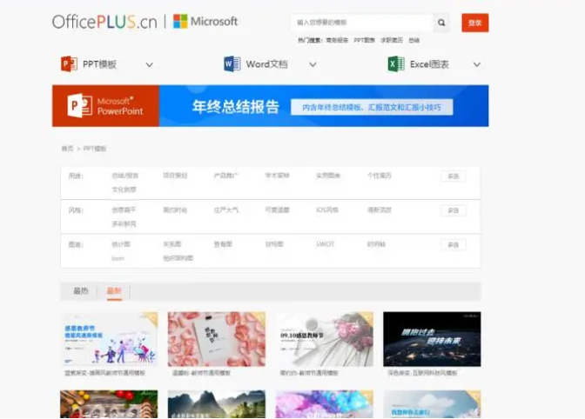Filter by 产品推广 usage
Viewport: 585px width, 419px height.
coord(225,176)
